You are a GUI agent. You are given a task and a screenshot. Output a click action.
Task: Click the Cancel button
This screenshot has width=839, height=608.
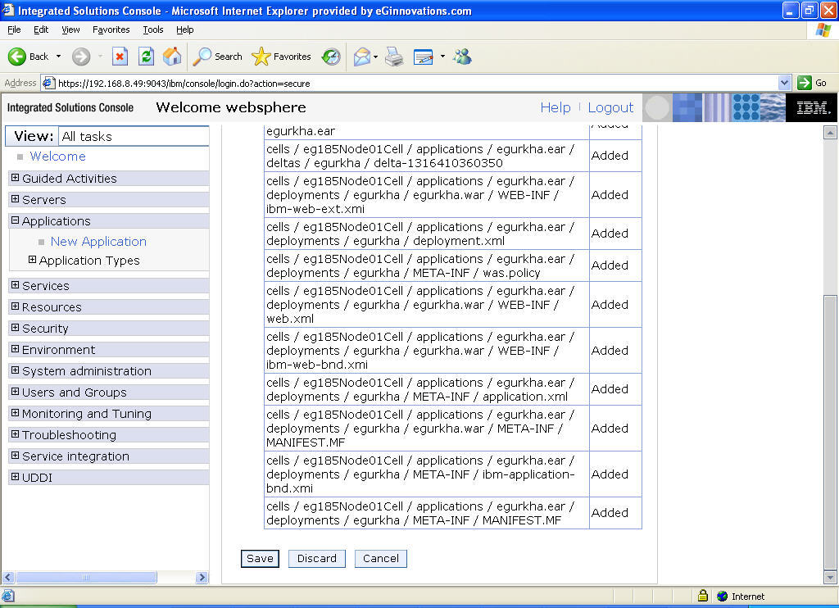380,559
